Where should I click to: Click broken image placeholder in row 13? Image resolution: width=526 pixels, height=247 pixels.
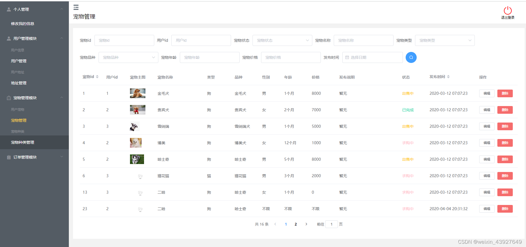(140, 193)
